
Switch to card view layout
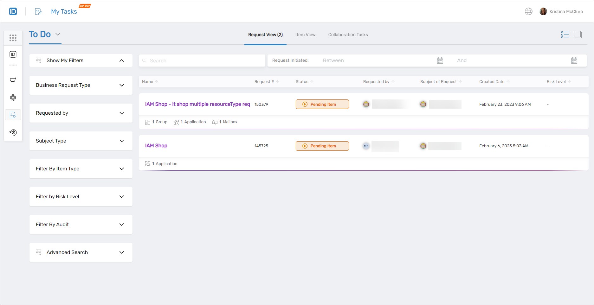point(578,35)
